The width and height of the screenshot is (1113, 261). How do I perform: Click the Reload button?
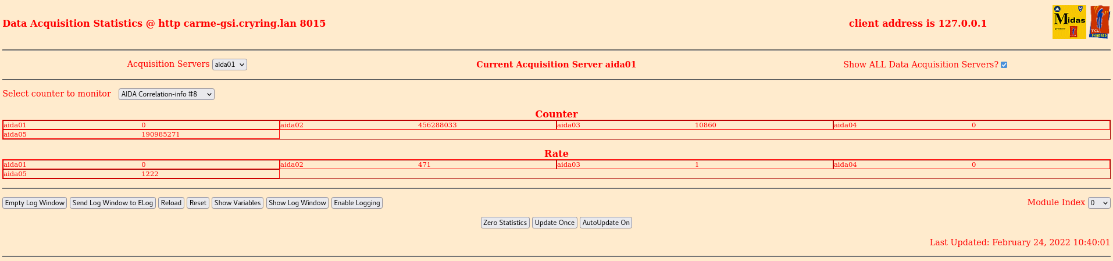(171, 203)
